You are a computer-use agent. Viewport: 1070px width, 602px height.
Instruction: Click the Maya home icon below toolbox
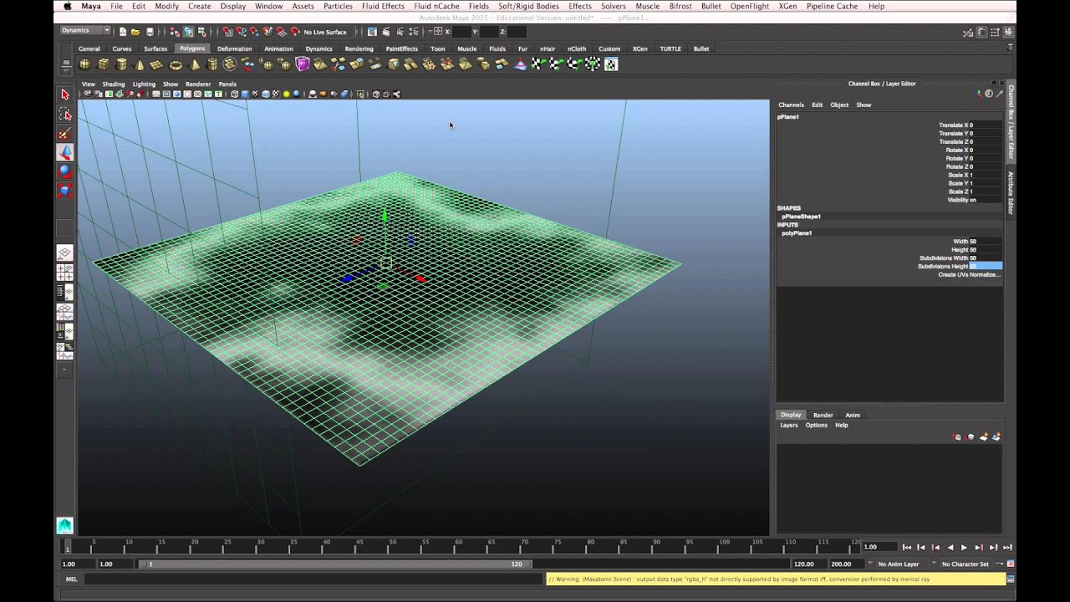click(x=64, y=525)
